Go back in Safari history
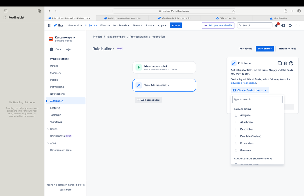This screenshot has height=196, width=304. tap(49, 11)
